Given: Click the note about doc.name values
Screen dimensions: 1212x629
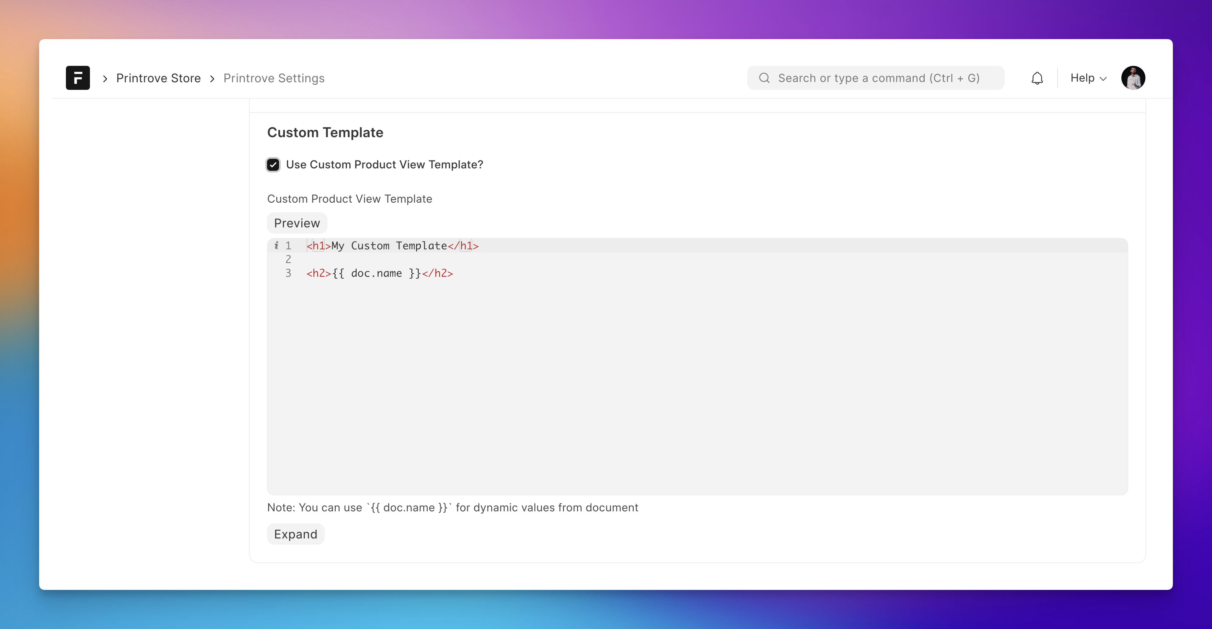Looking at the screenshot, I should pos(453,508).
